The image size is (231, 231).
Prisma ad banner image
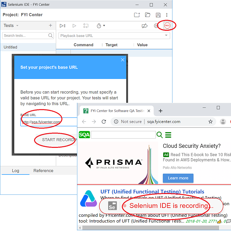tap(118, 163)
